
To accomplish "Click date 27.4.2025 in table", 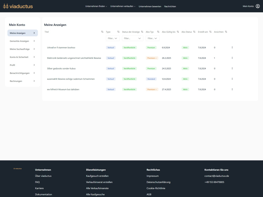I will 166,90.
